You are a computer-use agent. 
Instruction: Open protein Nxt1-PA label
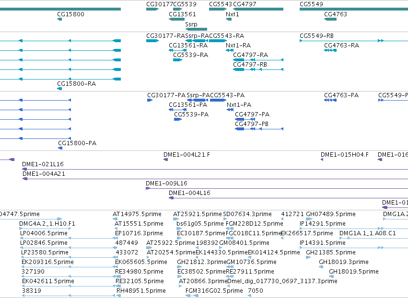tap(239, 105)
